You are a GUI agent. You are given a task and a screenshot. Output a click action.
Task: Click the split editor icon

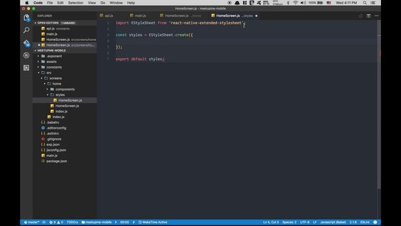click(368, 16)
